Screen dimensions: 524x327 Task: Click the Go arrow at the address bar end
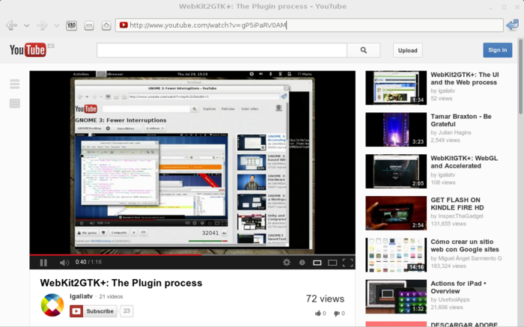513,25
